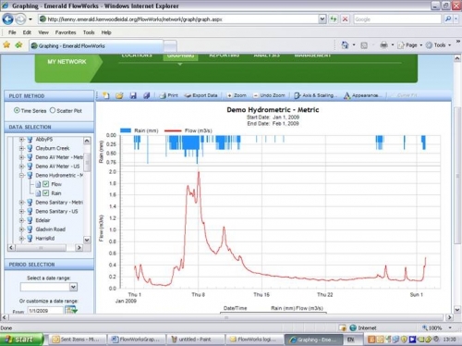Open Appearance settings
This screenshot has width=462, height=346.
click(363, 95)
